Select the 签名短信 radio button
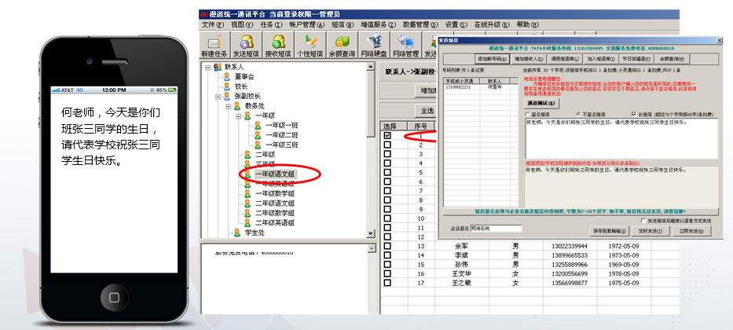 click(528, 113)
